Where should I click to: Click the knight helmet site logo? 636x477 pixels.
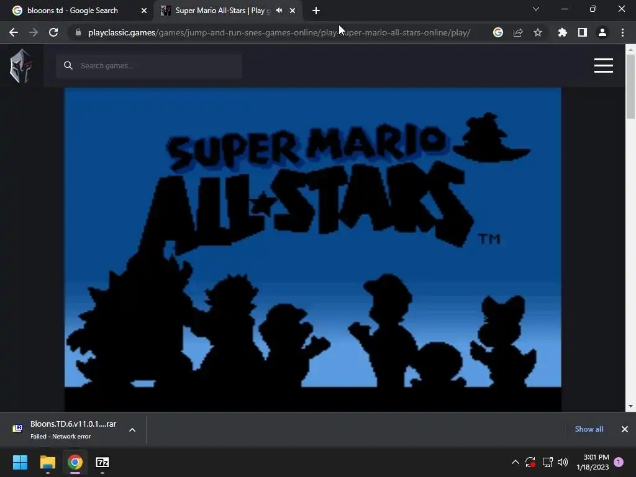tap(21, 66)
